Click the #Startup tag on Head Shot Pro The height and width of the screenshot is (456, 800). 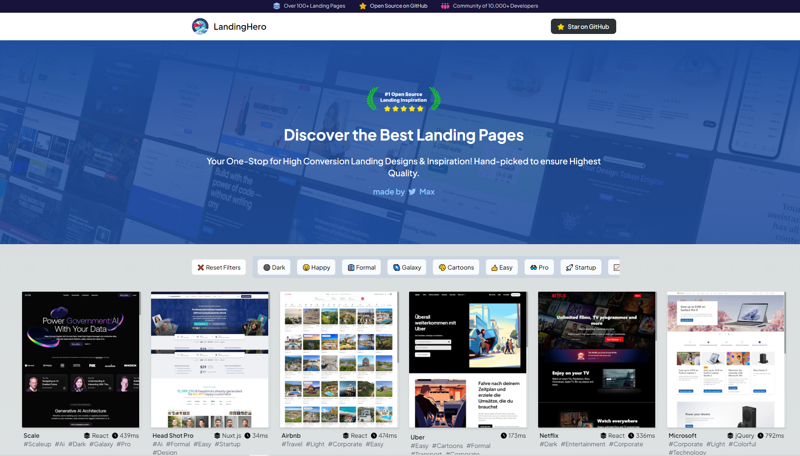tap(227, 444)
